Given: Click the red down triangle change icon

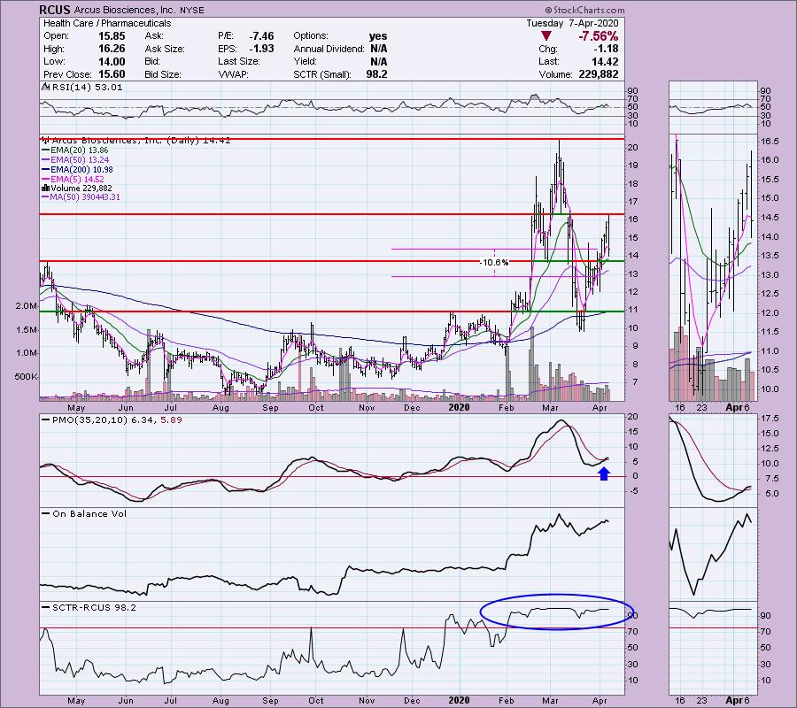Looking at the screenshot, I should pyautogui.click(x=546, y=36).
